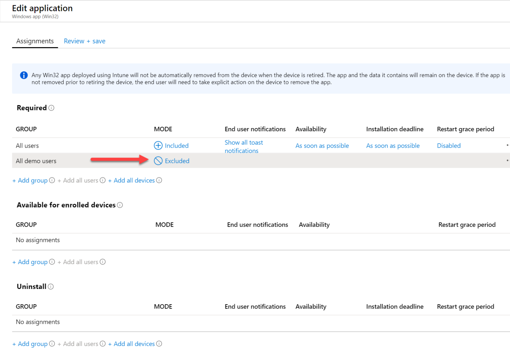Select the Assignments tab
Image resolution: width=510 pixels, height=360 pixels.
click(x=35, y=41)
